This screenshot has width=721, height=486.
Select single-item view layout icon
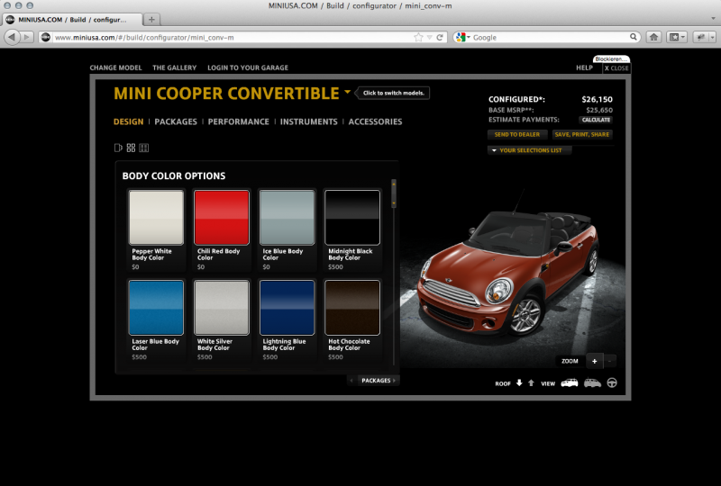coord(118,148)
